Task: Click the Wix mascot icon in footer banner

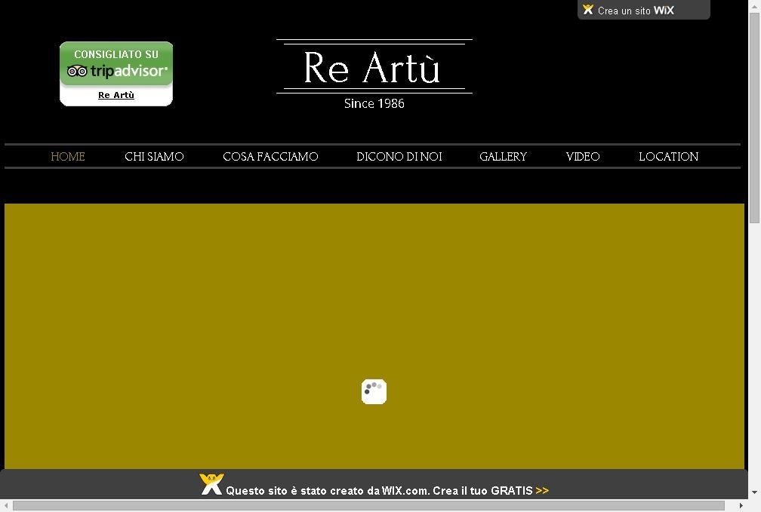Action: tap(211, 484)
